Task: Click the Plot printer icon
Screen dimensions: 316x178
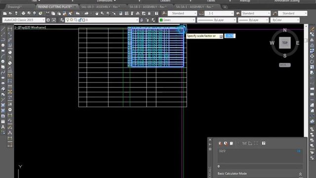Action: coord(23,13)
